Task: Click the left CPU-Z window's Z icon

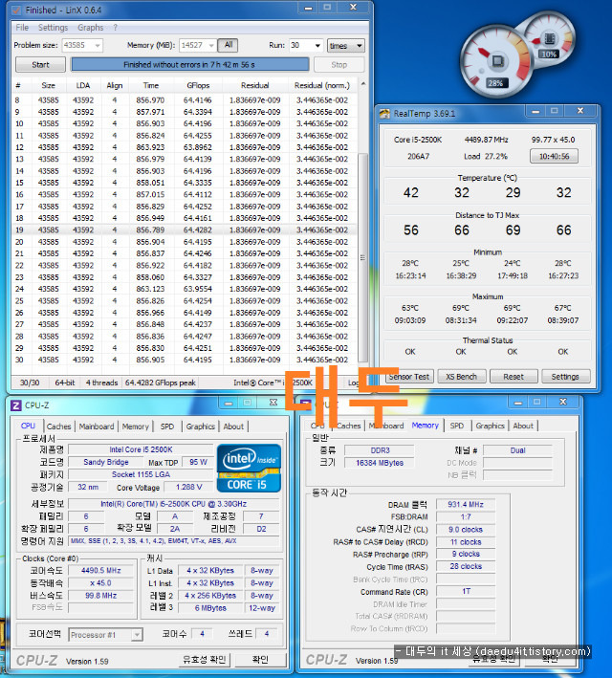Action: point(16,405)
